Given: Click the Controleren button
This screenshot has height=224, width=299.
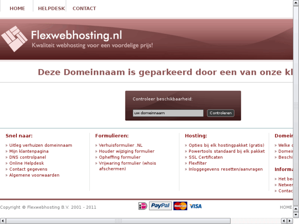Looking at the screenshot, I should (220, 113).
